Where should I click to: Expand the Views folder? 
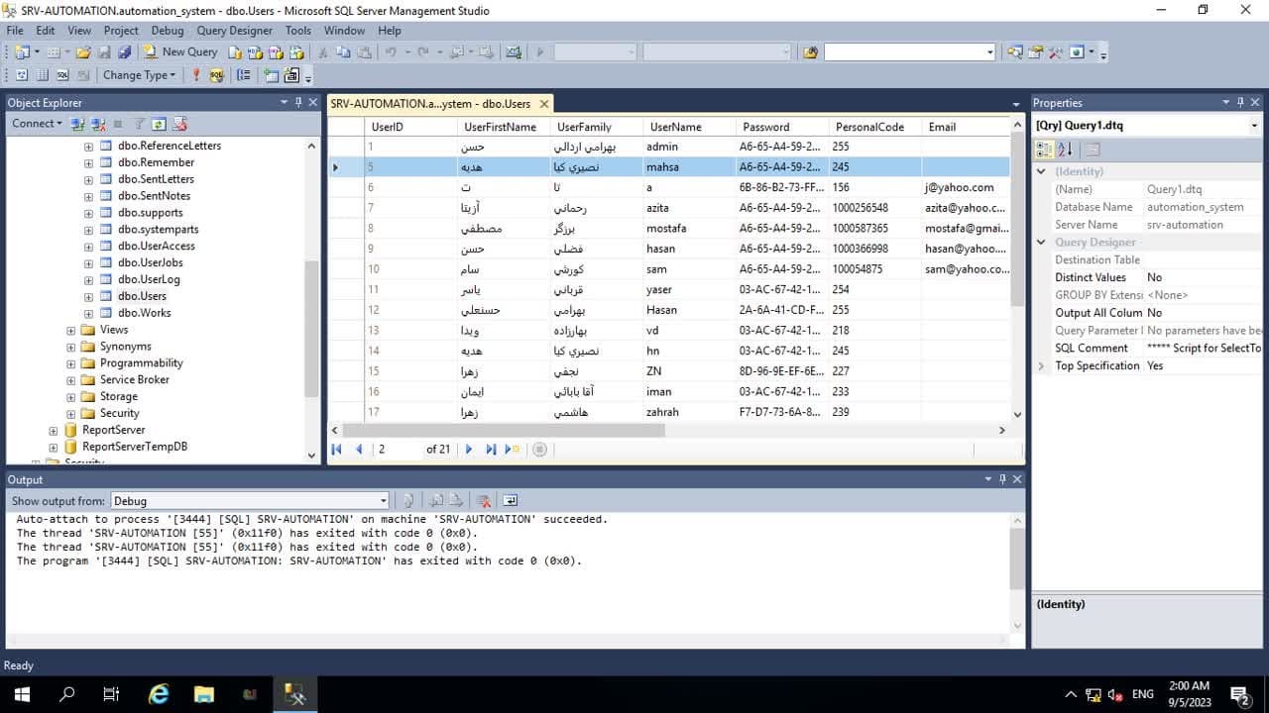70,330
